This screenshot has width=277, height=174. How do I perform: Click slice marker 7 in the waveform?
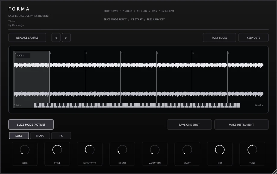pos(229,53)
